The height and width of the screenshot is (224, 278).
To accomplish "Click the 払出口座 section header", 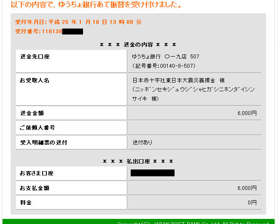I will [138, 161].
